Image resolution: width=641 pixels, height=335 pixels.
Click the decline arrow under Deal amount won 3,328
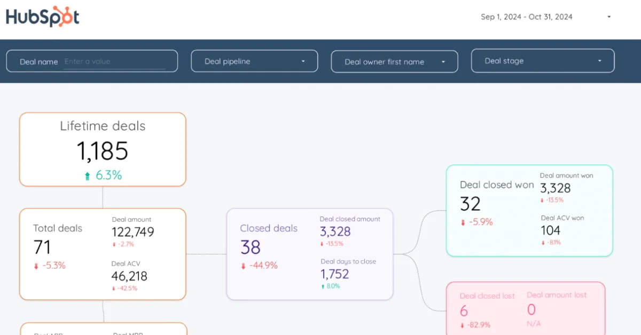pos(542,200)
